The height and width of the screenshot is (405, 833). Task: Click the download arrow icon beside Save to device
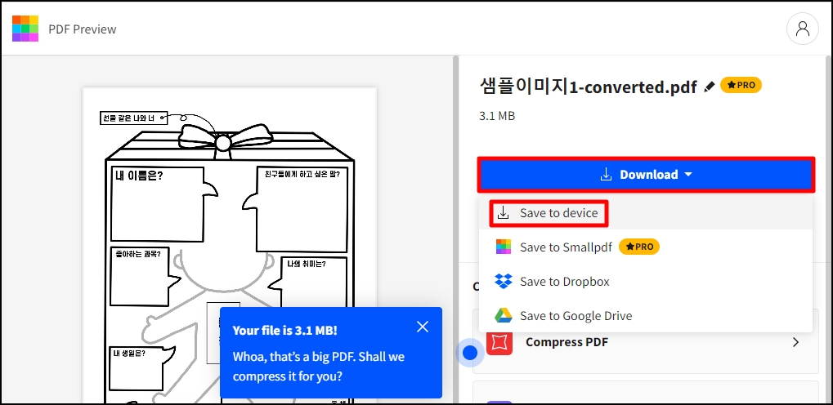[503, 213]
